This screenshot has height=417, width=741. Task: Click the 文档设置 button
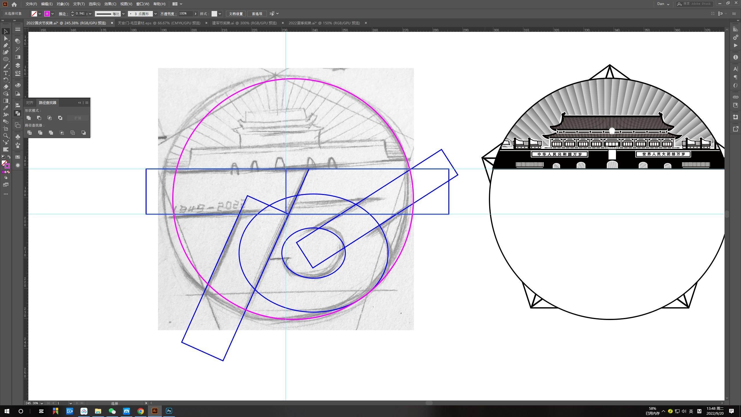coord(236,14)
